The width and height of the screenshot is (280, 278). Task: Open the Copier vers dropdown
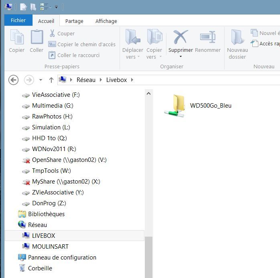[154, 53]
